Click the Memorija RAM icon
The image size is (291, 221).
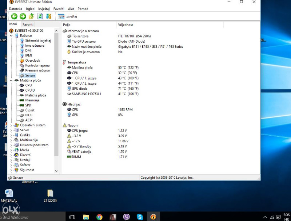[x=22, y=100]
